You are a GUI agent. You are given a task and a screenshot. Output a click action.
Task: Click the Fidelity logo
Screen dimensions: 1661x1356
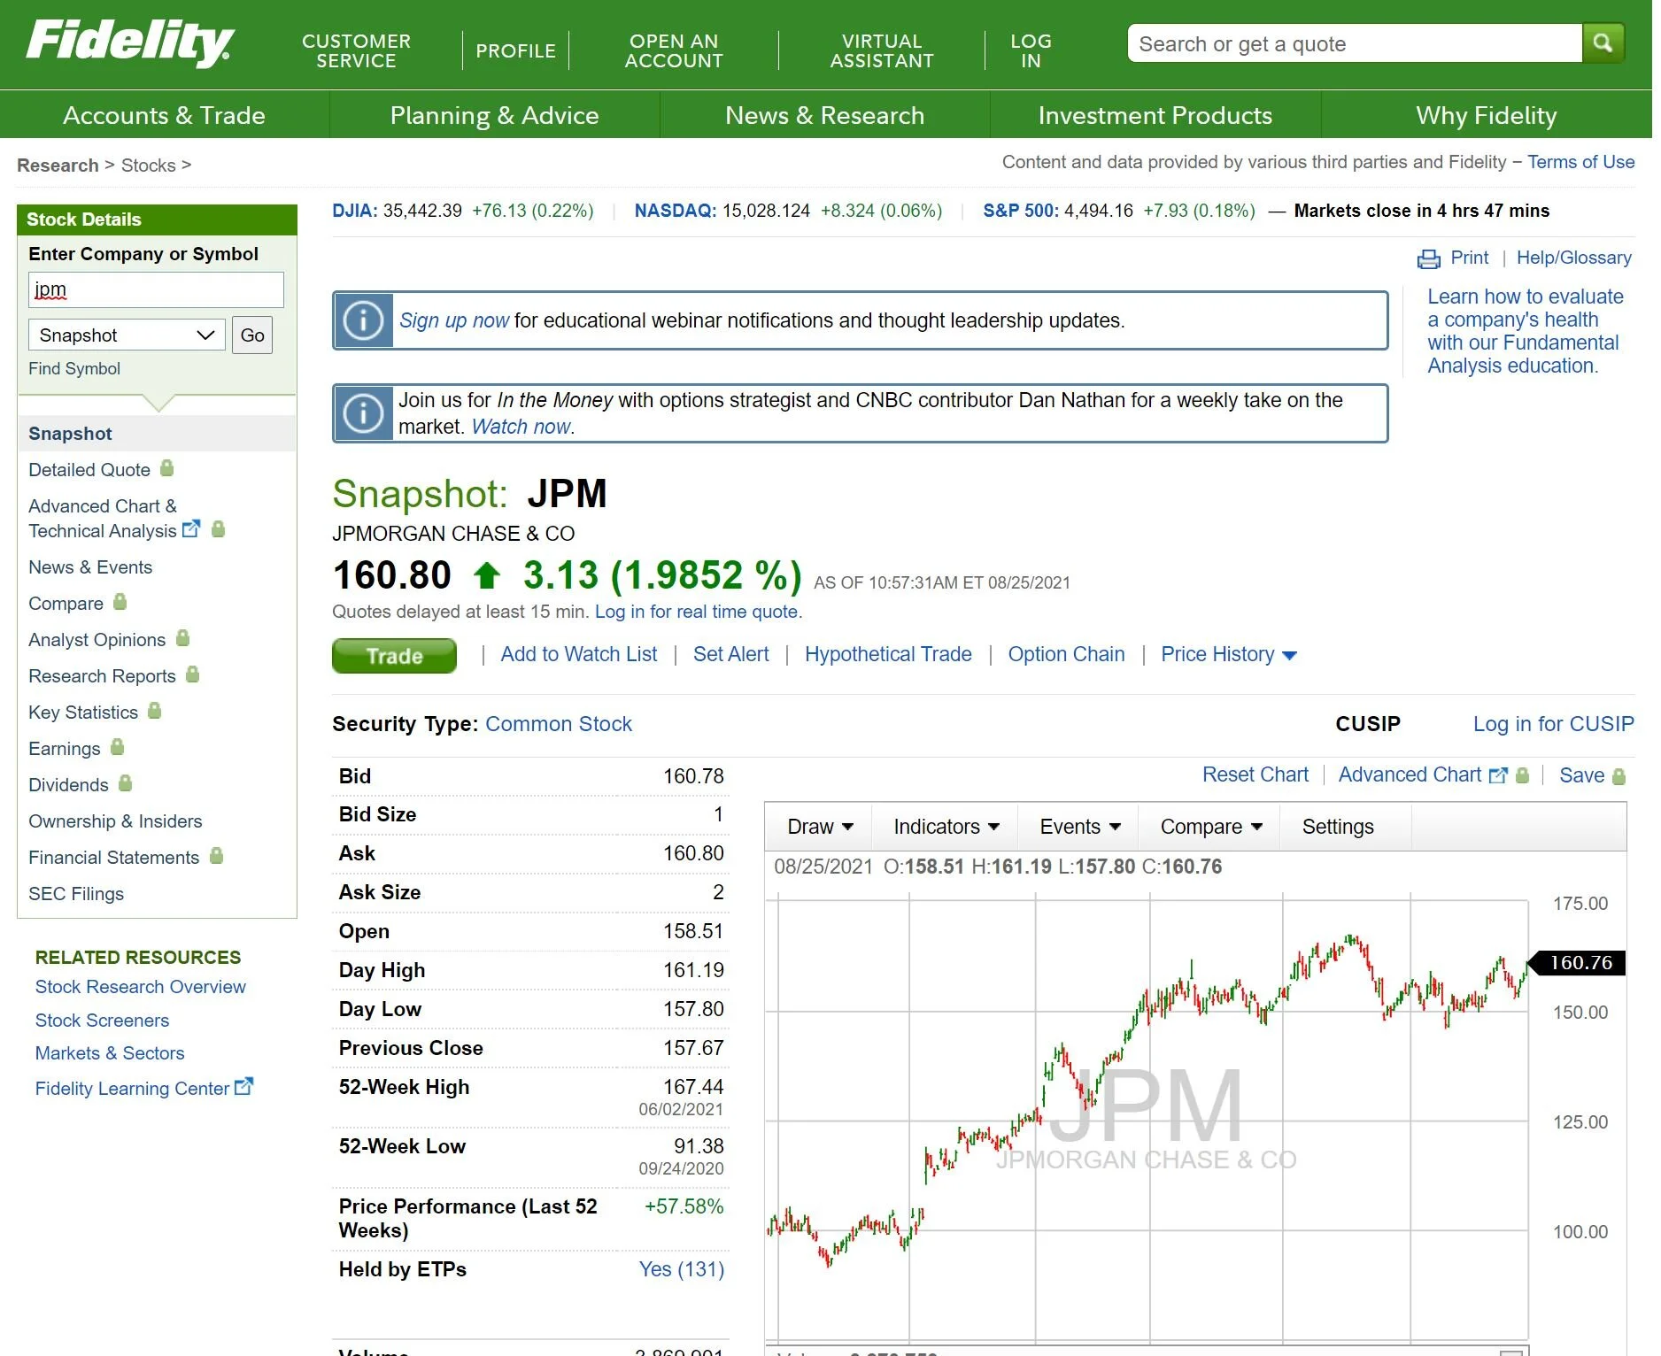coord(129,42)
